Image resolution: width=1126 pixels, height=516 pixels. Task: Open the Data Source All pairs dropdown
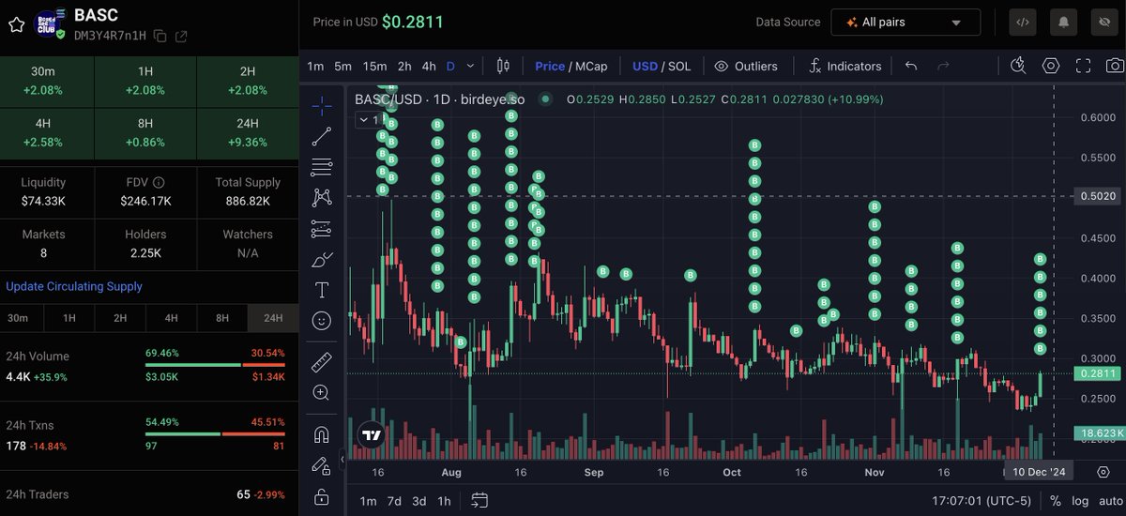(905, 22)
